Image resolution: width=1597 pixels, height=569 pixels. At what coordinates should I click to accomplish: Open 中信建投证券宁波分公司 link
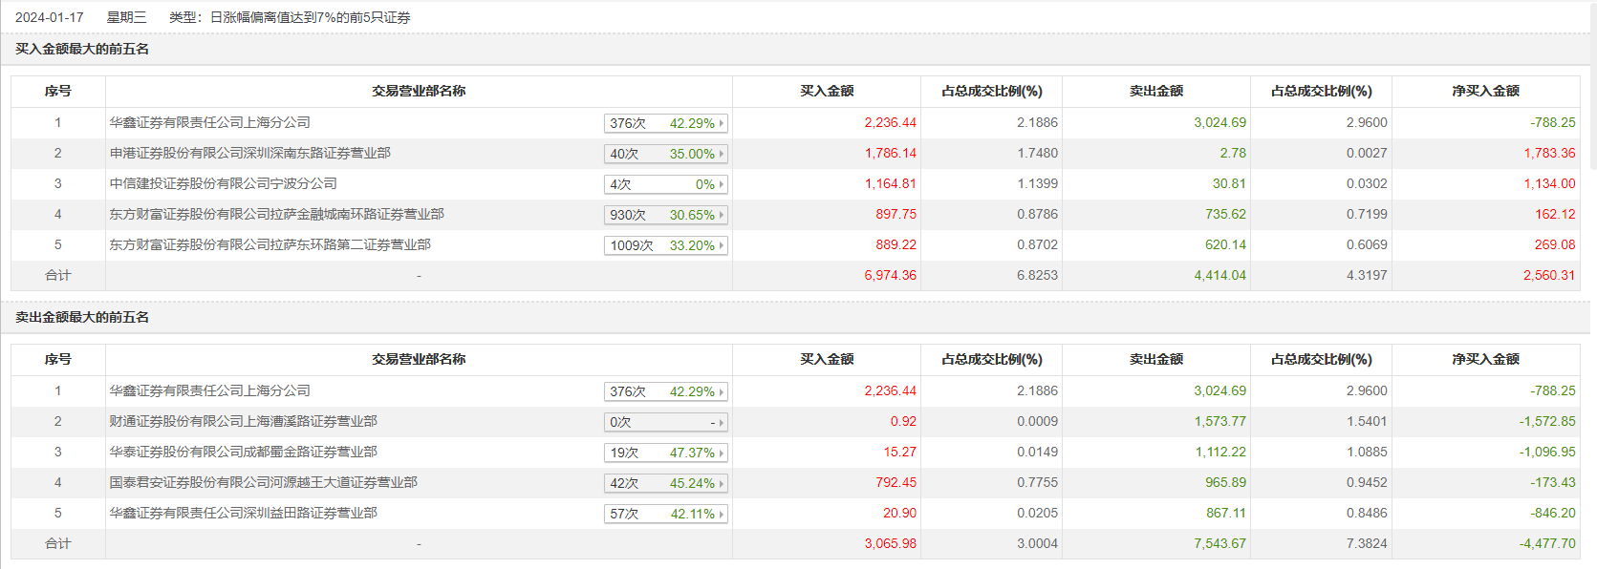[x=223, y=183]
